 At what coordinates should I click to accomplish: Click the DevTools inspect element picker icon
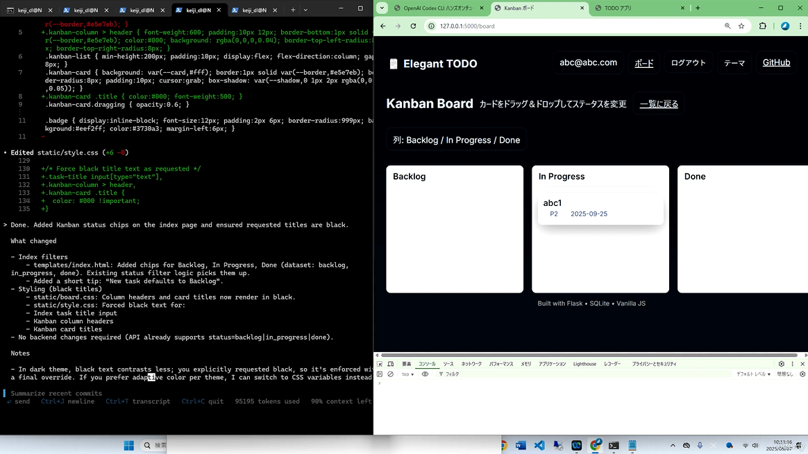[x=380, y=364]
